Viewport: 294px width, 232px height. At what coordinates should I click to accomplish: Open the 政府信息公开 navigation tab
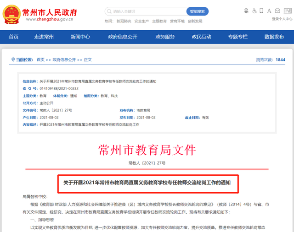pos(123,37)
